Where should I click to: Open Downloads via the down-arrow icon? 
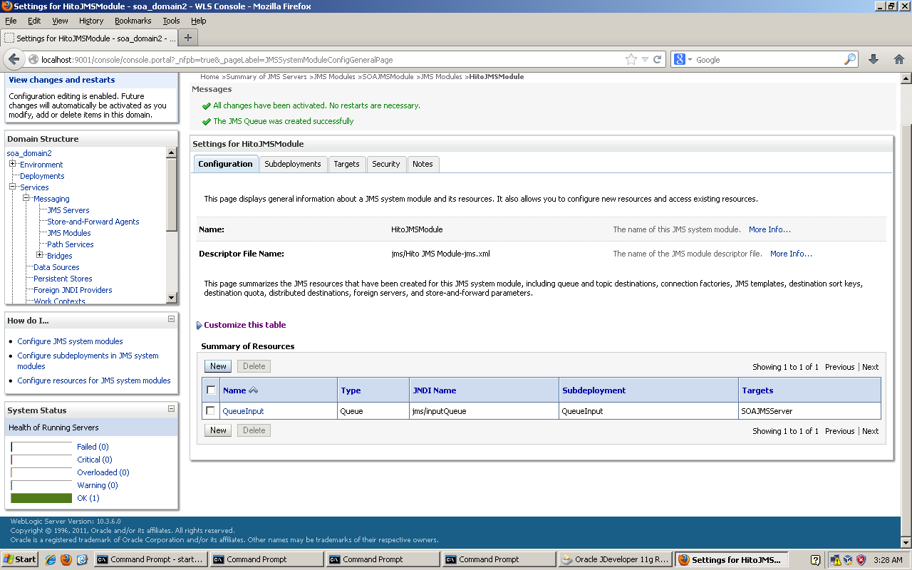click(x=874, y=60)
